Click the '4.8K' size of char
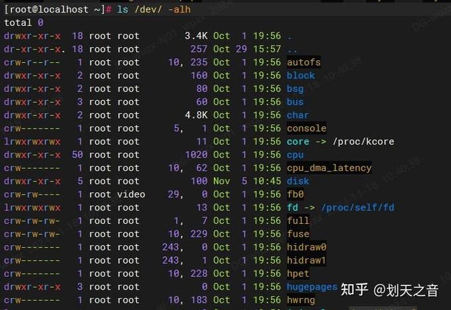Screen dimensions: 451x310 tap(196, 115)
